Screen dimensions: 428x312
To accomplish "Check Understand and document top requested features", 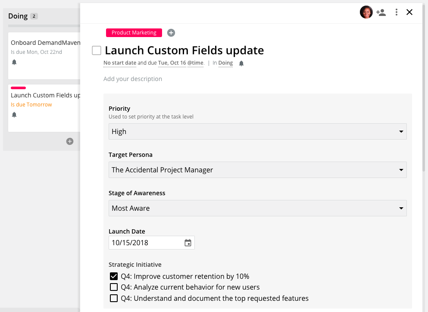I will pos(114,298).
